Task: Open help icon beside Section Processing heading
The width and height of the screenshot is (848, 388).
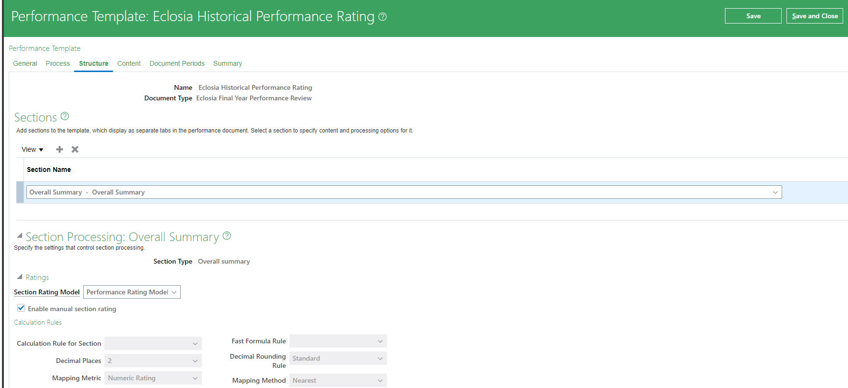Action: 227,236
